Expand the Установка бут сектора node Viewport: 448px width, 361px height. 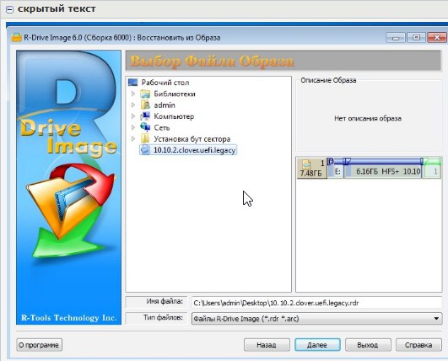(x=133, y=139)
